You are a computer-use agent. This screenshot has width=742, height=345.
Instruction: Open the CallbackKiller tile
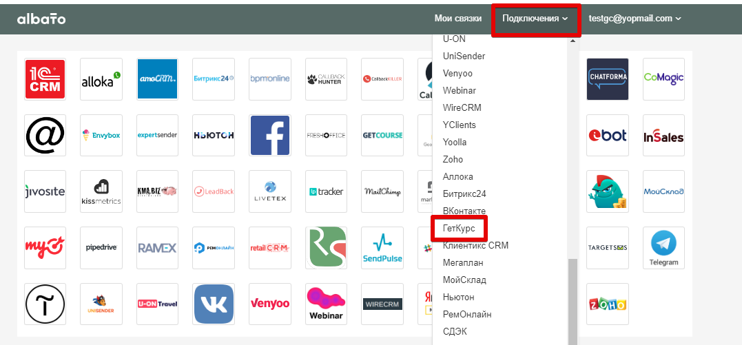coord(382,79)
